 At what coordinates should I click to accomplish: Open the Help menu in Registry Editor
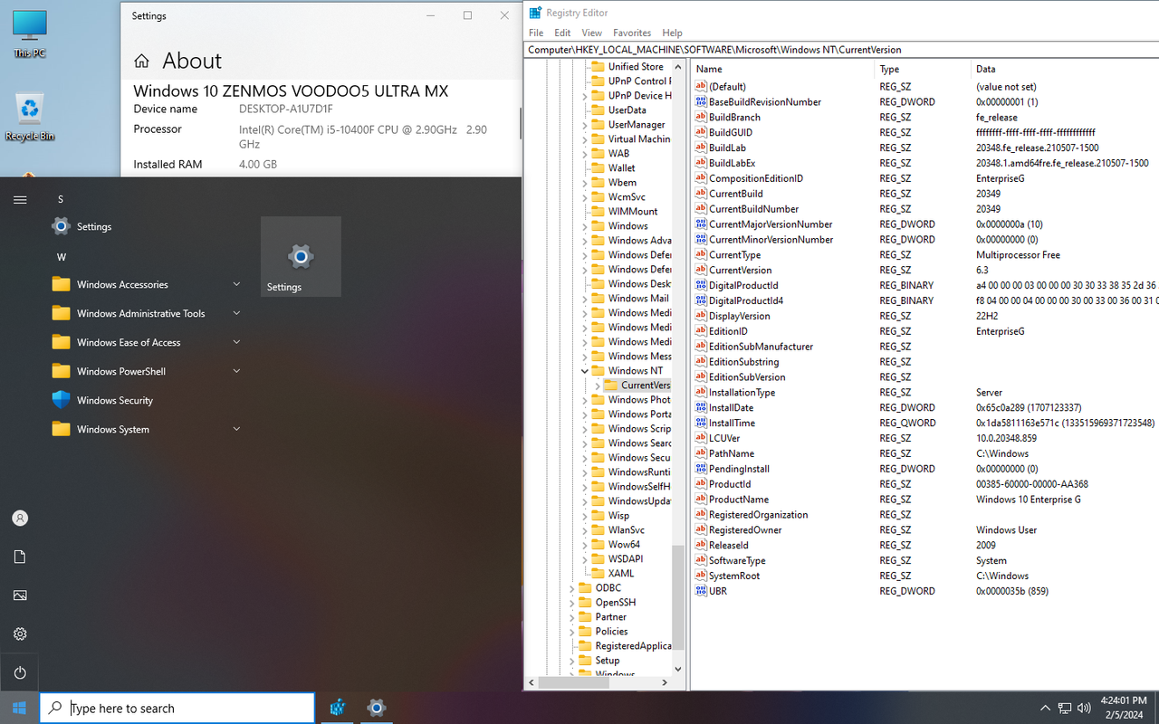pyautogui.click(x=672, y=33)
